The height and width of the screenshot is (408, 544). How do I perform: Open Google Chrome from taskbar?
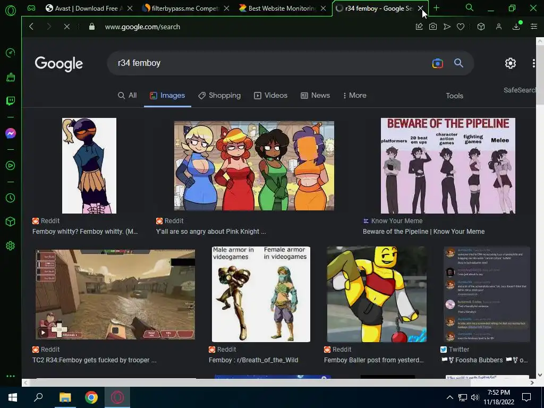tap(91, 397)
